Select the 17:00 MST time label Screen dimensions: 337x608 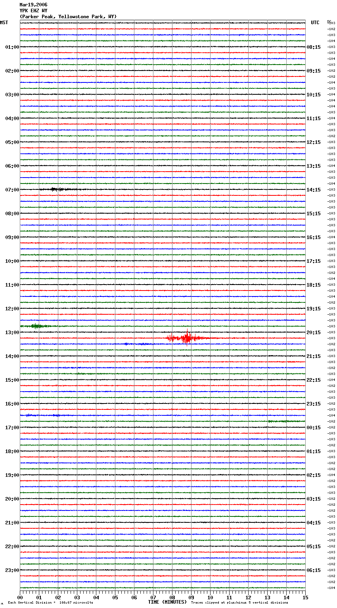tap(12, 428)
